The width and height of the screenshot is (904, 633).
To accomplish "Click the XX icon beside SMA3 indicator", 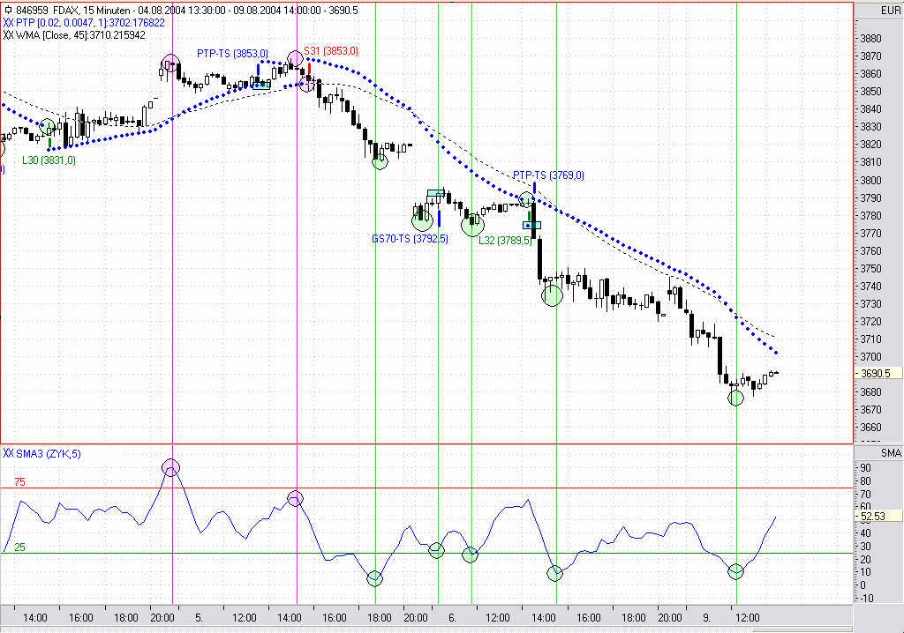I will (8, 453).
